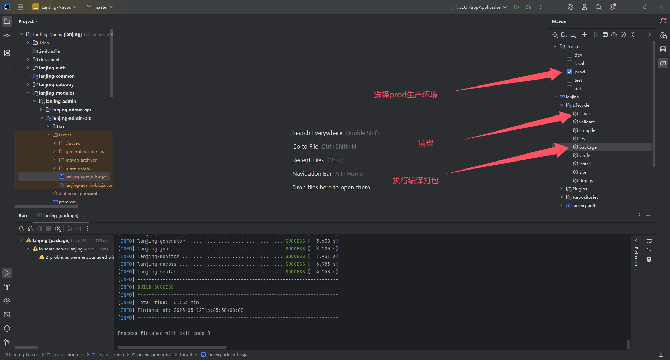Uncheck the prod Maven profile
The height and width of the screenshot is (360, 670).
pos(569,72)
